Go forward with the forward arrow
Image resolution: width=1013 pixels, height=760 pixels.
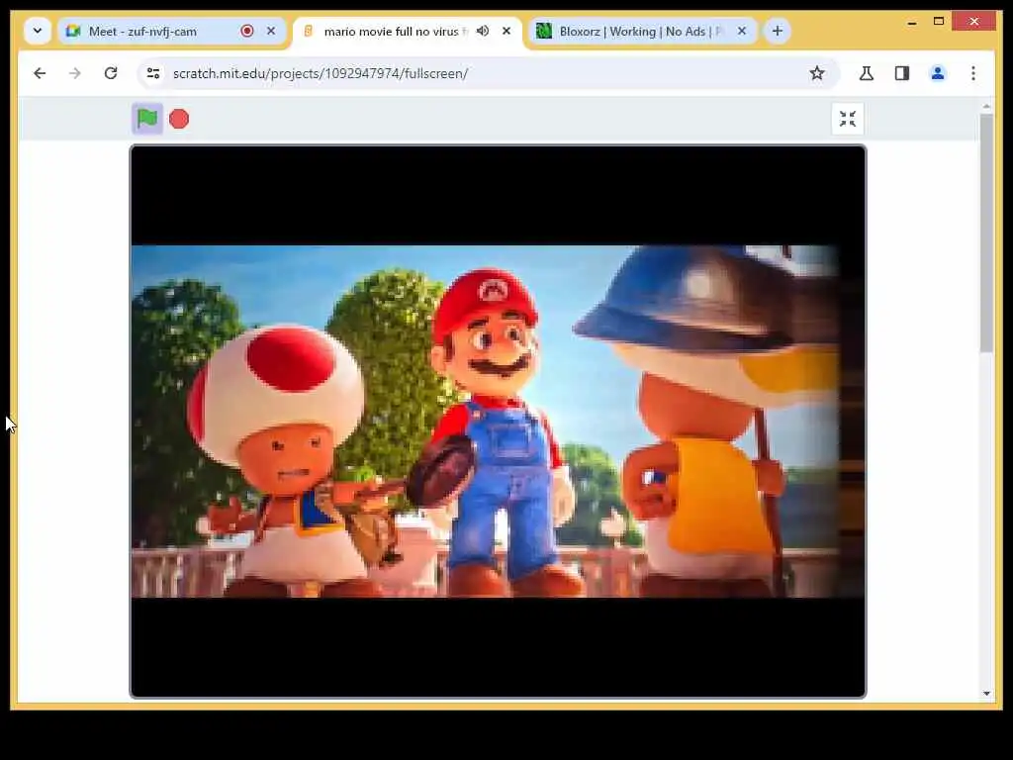point(75,73)
